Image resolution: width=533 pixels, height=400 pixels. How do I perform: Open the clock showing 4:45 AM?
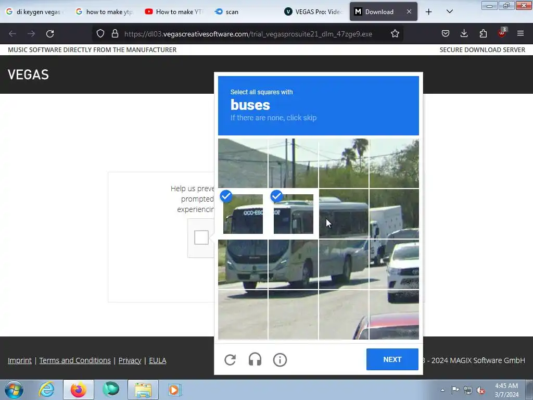click(506, 390)
